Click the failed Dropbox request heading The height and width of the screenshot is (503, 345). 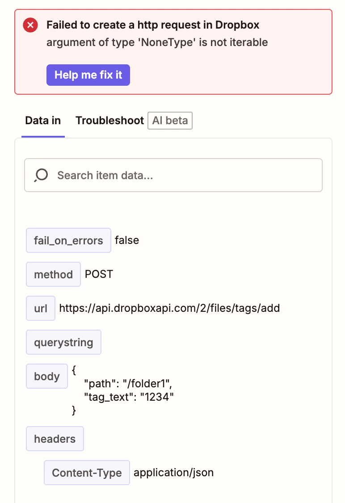tap(152, 25)
